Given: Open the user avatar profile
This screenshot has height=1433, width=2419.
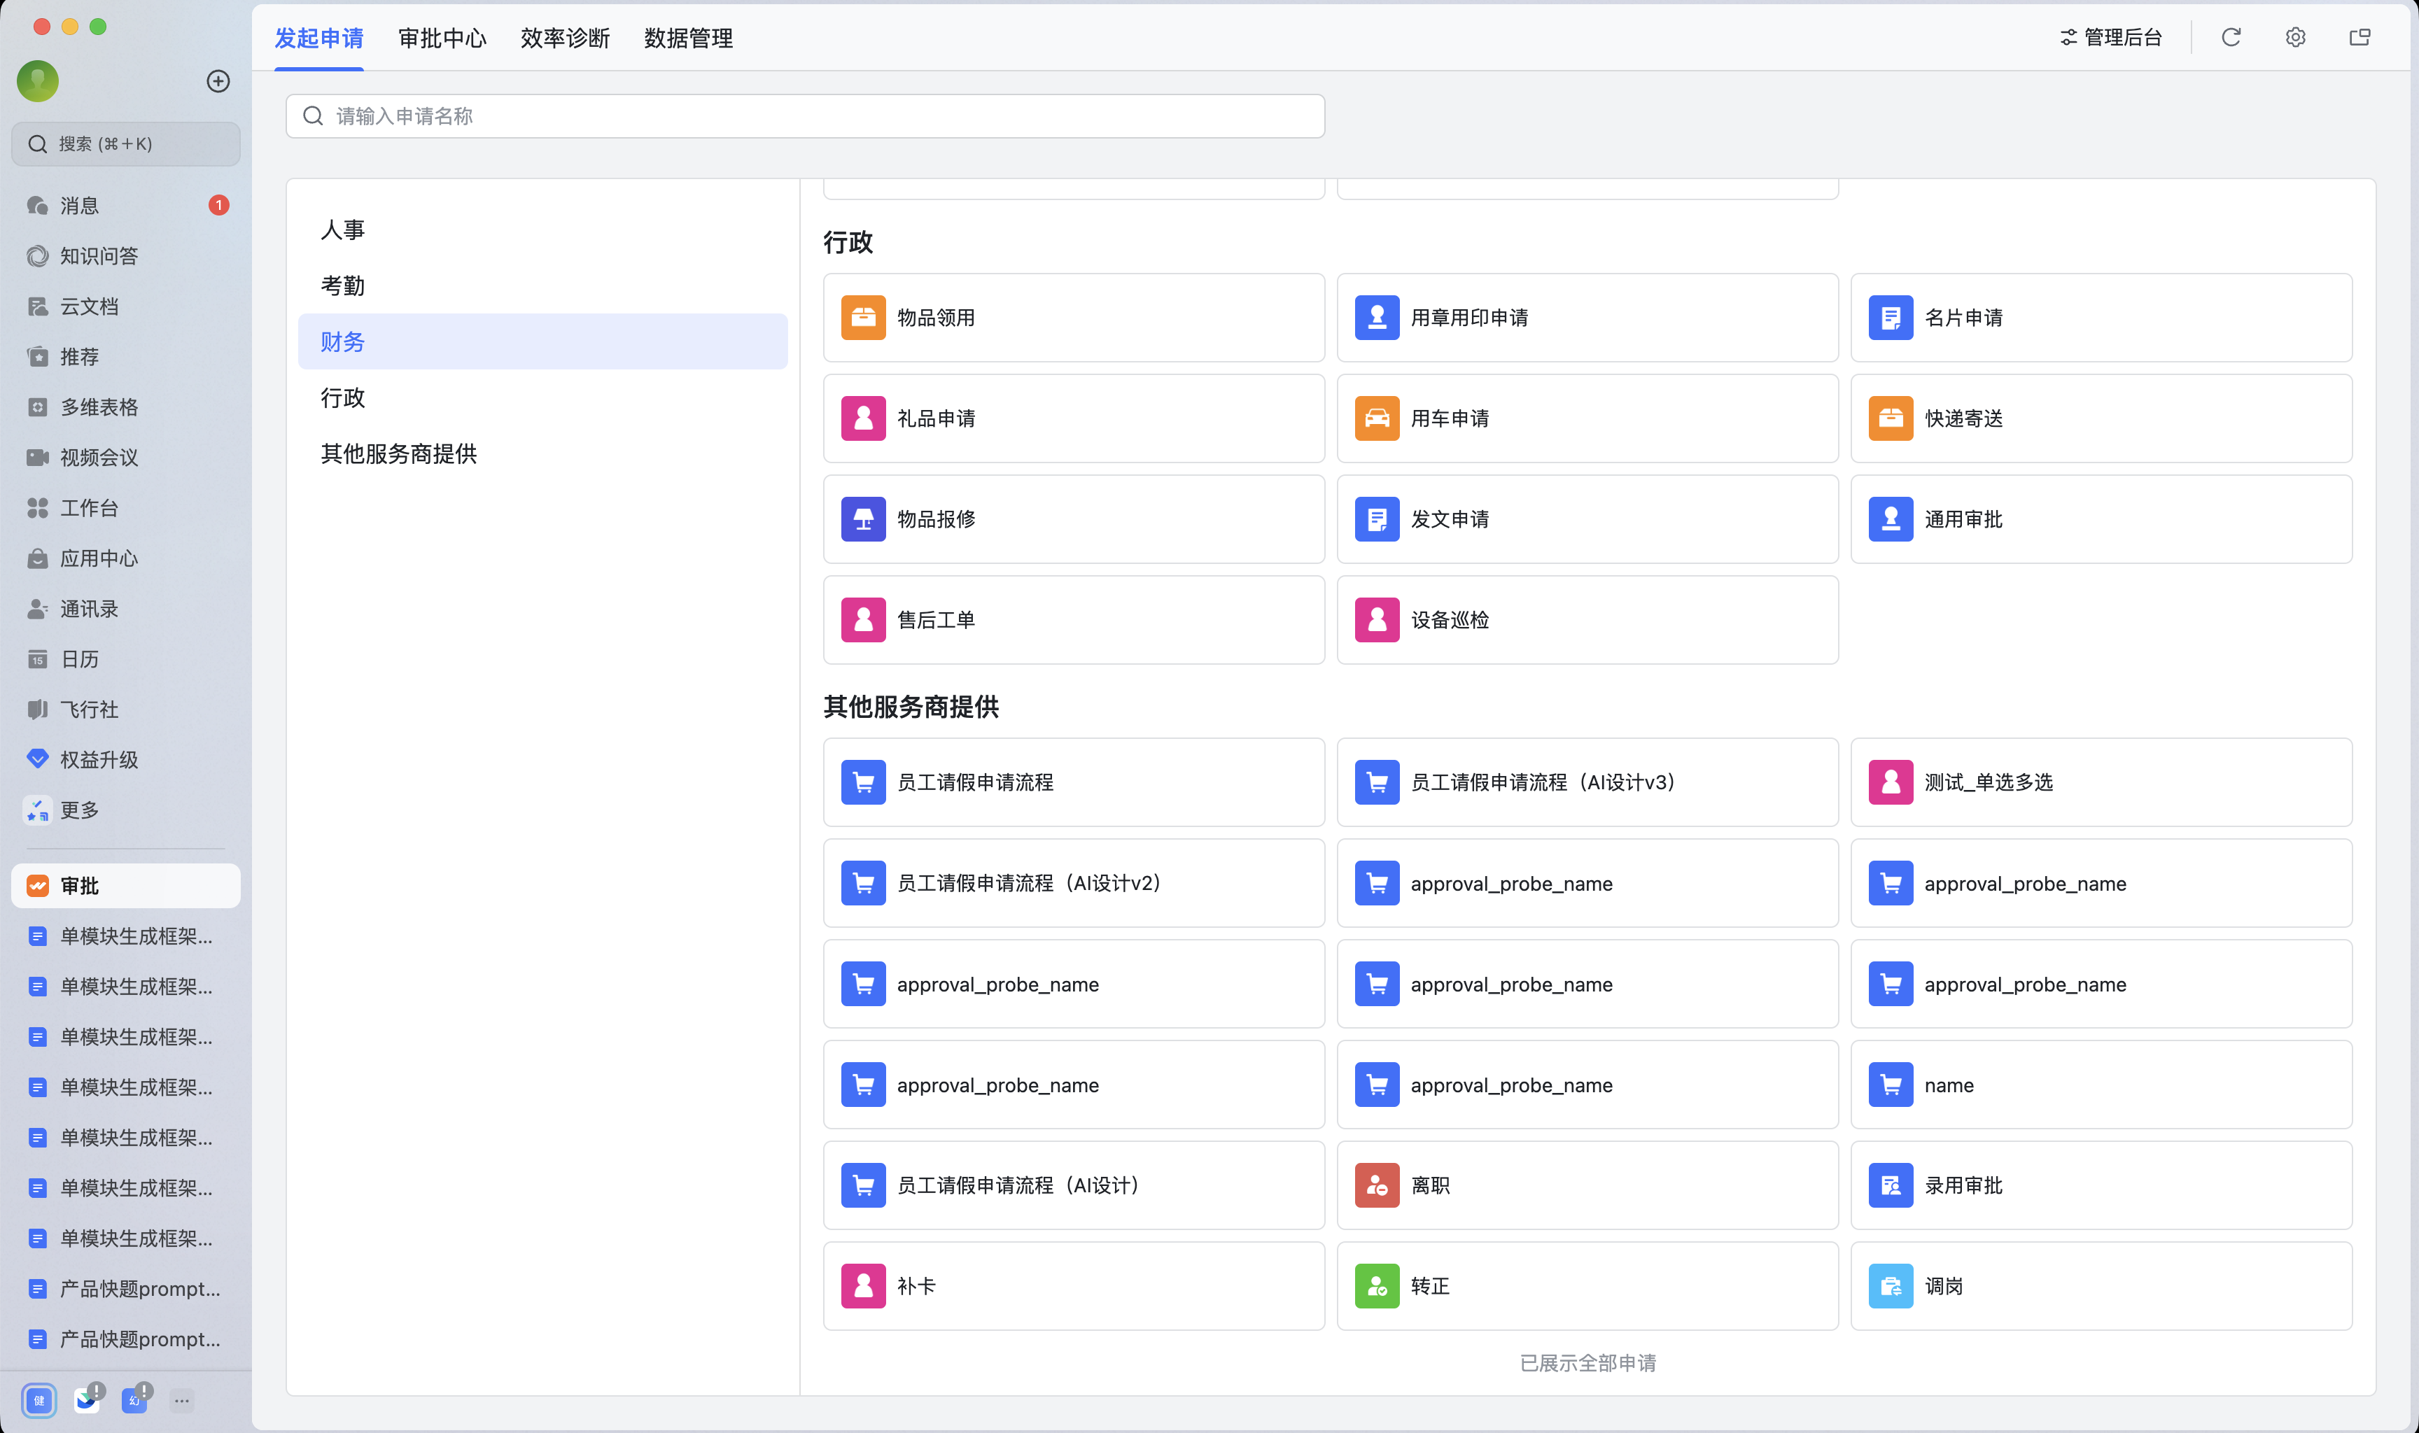Looking at the screenshot, I should tap(38, 81).
